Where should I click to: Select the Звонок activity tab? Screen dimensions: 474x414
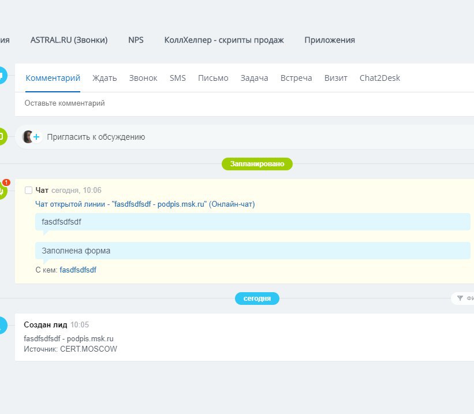point(143,78)
